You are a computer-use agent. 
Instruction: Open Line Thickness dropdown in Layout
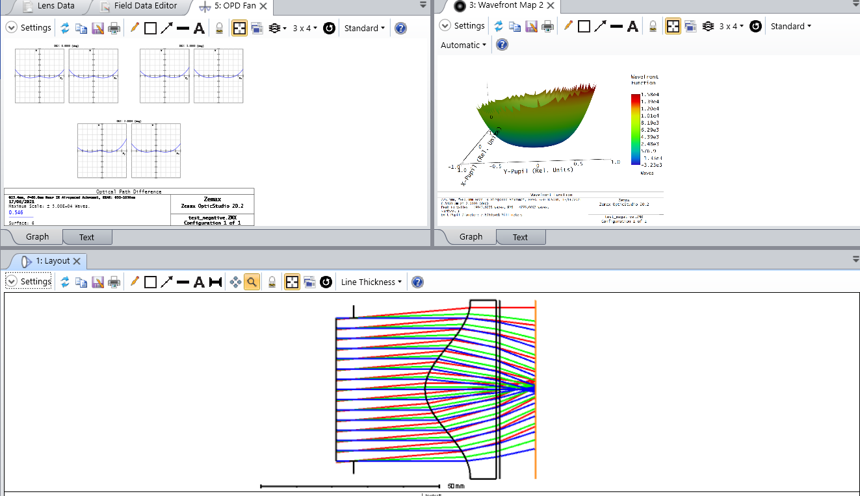pos(371,282)
